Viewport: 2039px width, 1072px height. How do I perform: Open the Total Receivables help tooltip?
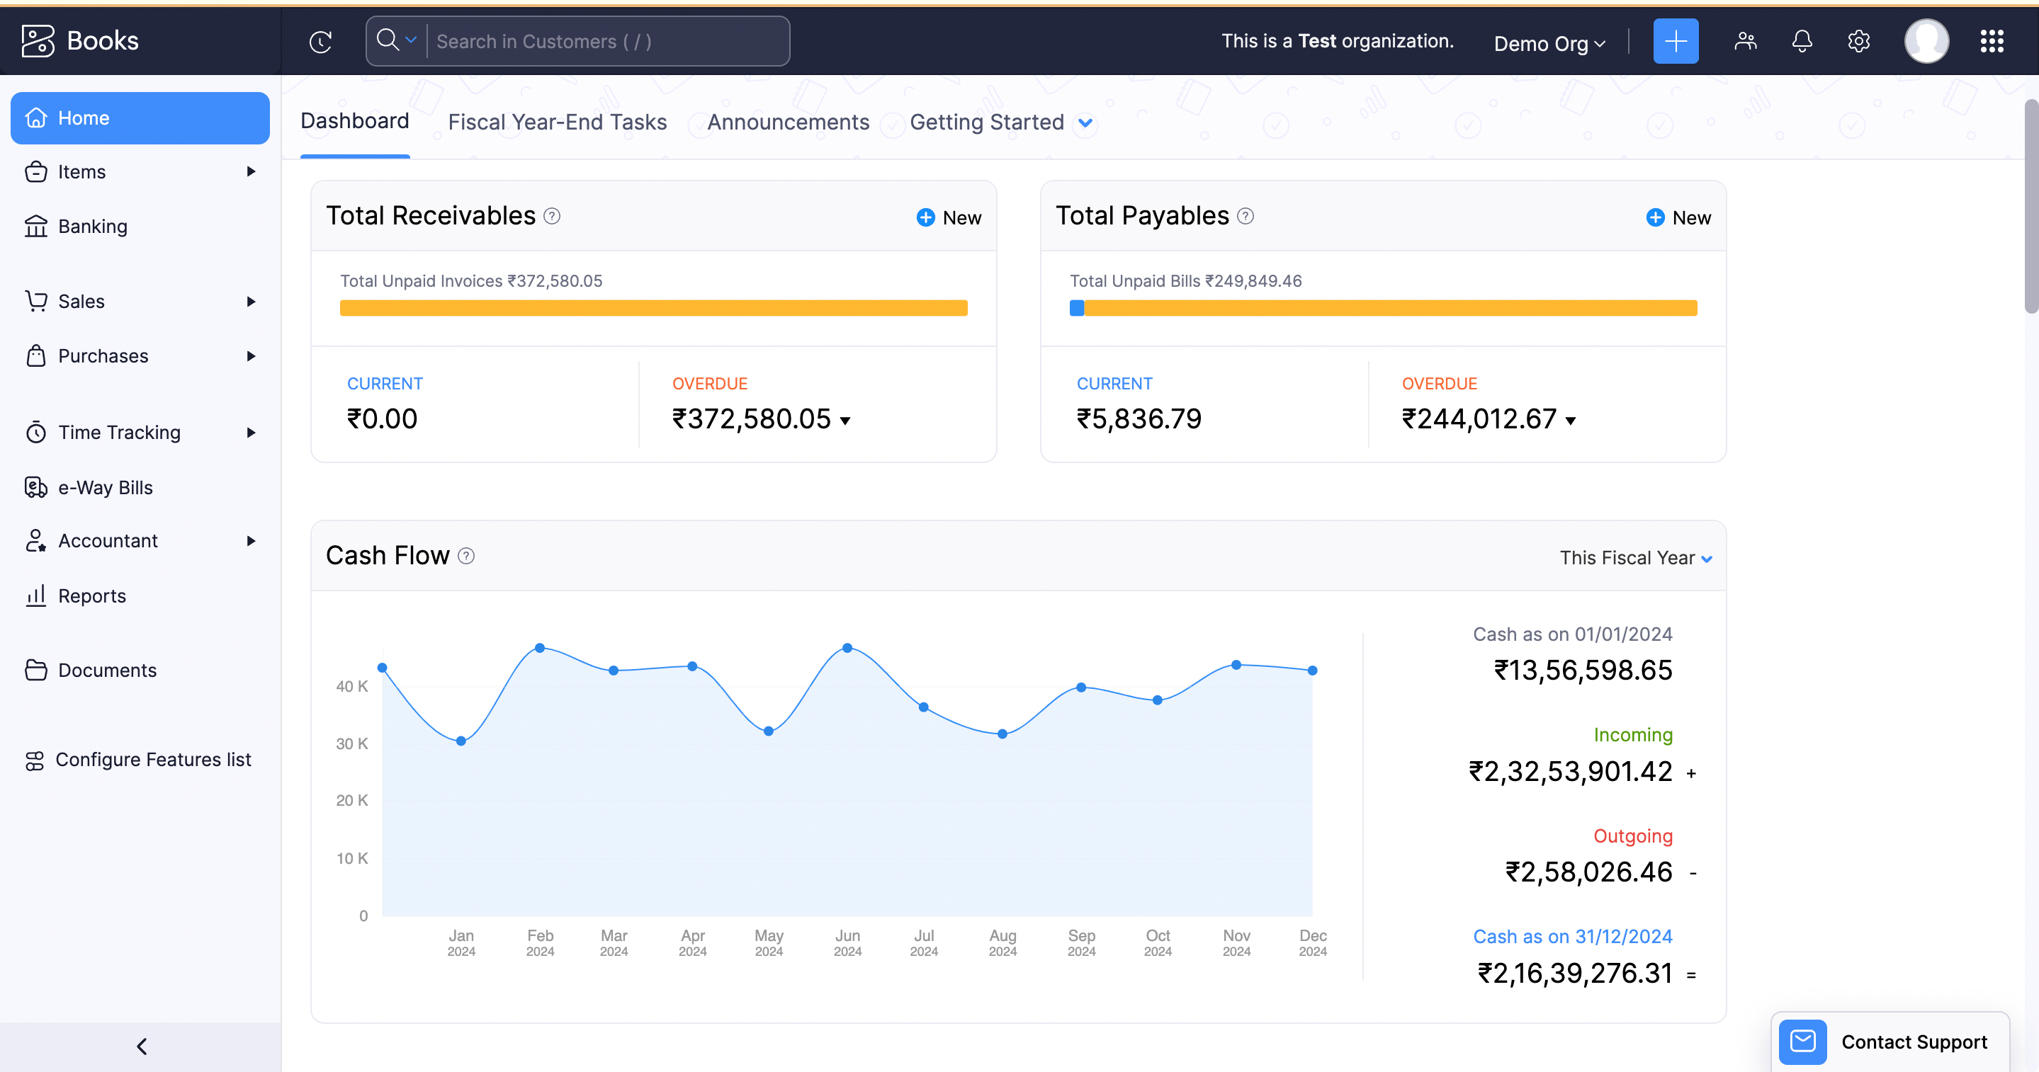pos(553,215)
